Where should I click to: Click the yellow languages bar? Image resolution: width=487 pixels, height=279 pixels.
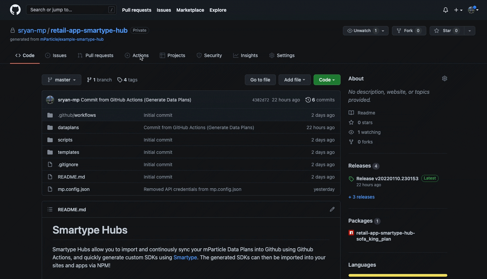pos(398,275)
